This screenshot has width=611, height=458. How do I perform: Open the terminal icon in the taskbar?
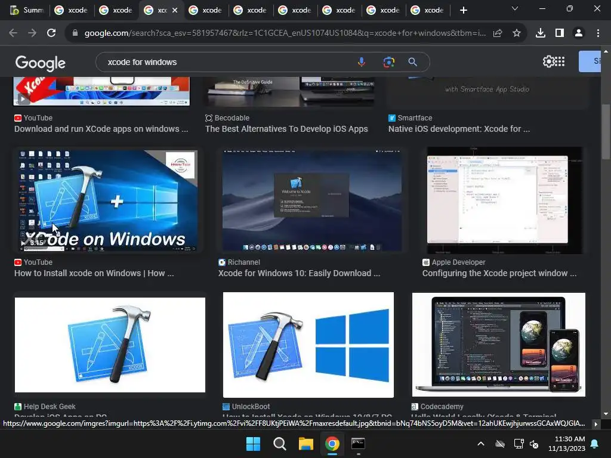click(x=358, y=444)
